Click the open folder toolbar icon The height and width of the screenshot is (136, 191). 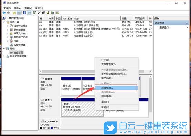pos(48,13)
